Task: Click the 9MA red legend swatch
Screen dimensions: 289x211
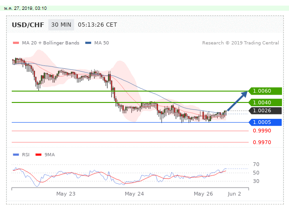Action: click(x=38, y=154)
